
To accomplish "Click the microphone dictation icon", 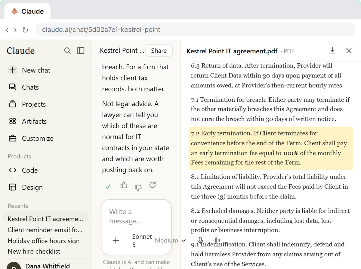I will [x=200, y=240].
